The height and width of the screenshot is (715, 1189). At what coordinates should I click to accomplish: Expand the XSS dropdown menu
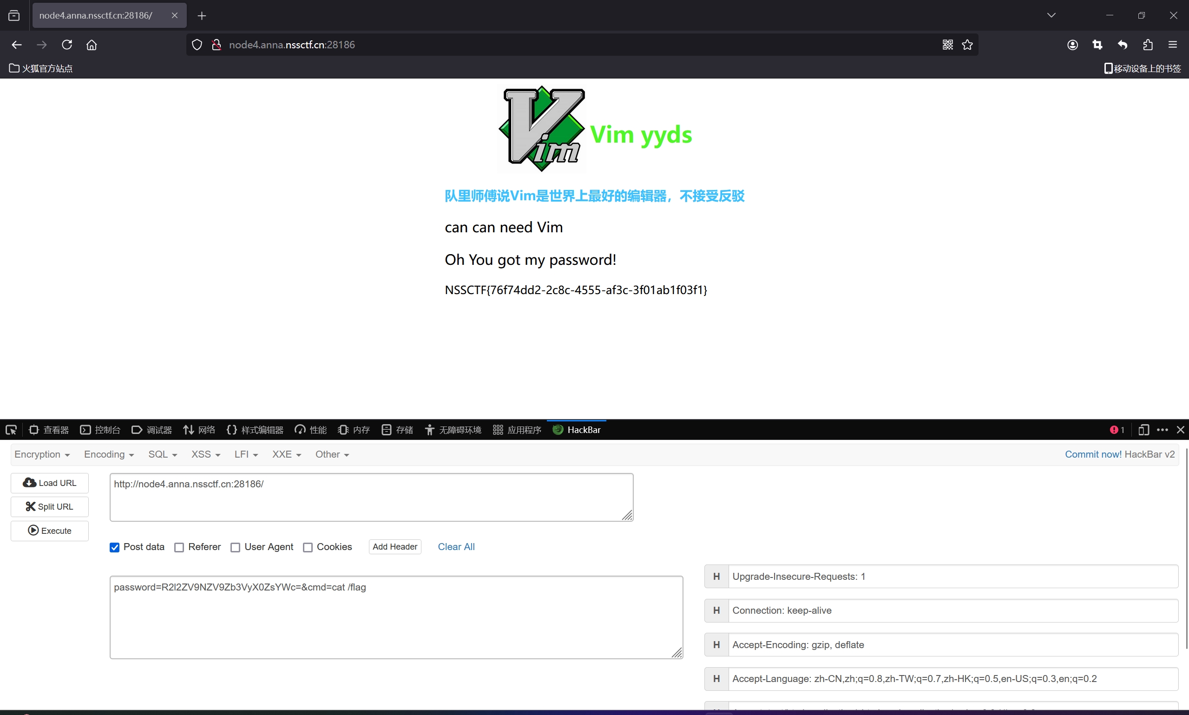point(206,454)
